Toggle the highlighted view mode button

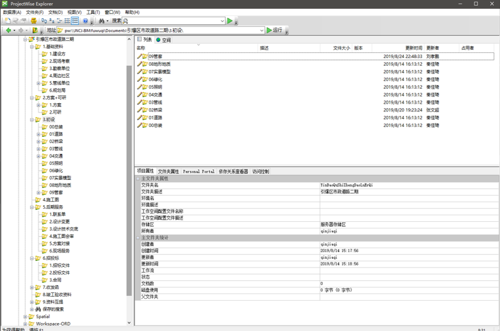coord(75,21)
